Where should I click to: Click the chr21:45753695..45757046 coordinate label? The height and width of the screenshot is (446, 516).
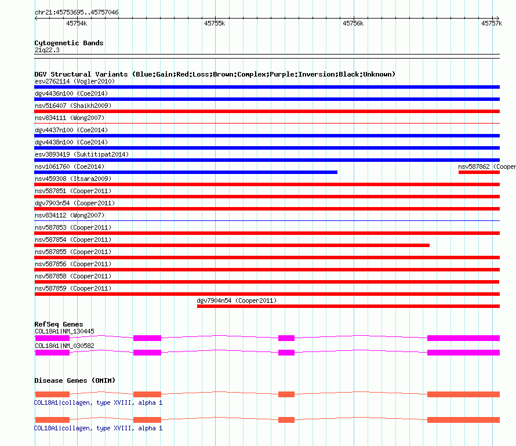click(x=77, y=12)
